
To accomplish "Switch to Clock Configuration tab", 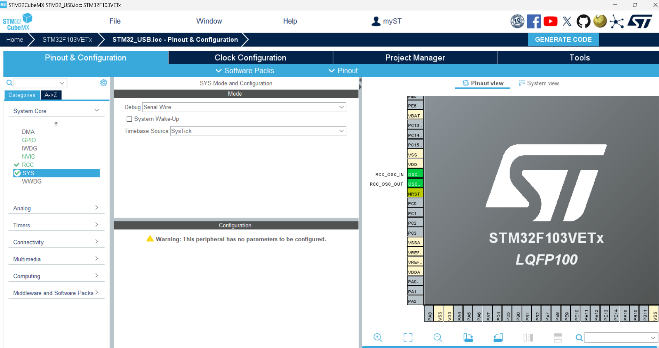I will [250, 58].
